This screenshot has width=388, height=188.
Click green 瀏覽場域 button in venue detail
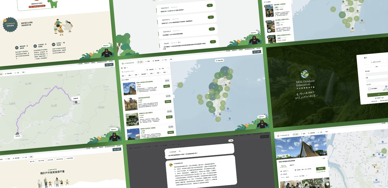(x=321, y=168)
